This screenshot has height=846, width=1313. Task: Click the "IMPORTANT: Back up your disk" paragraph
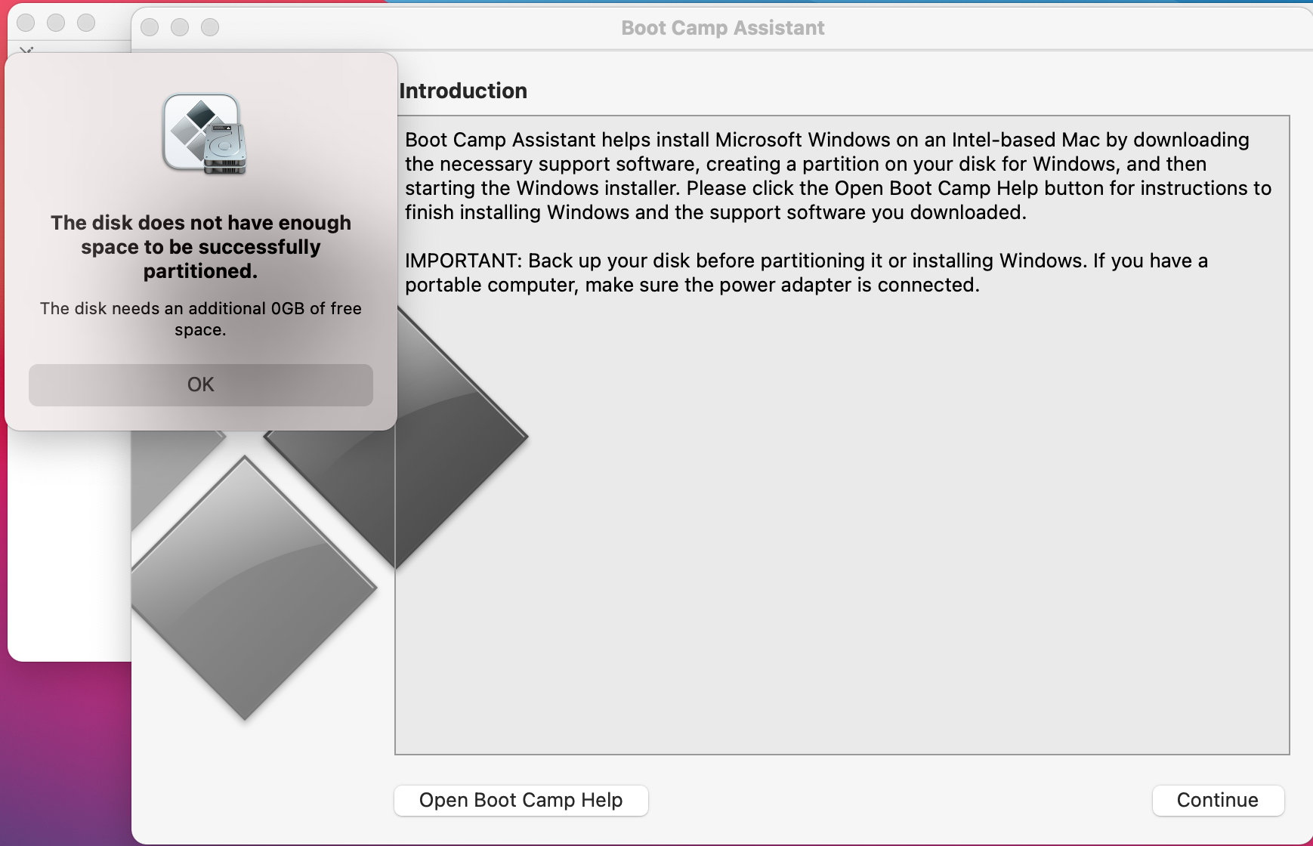coord(806,273)
